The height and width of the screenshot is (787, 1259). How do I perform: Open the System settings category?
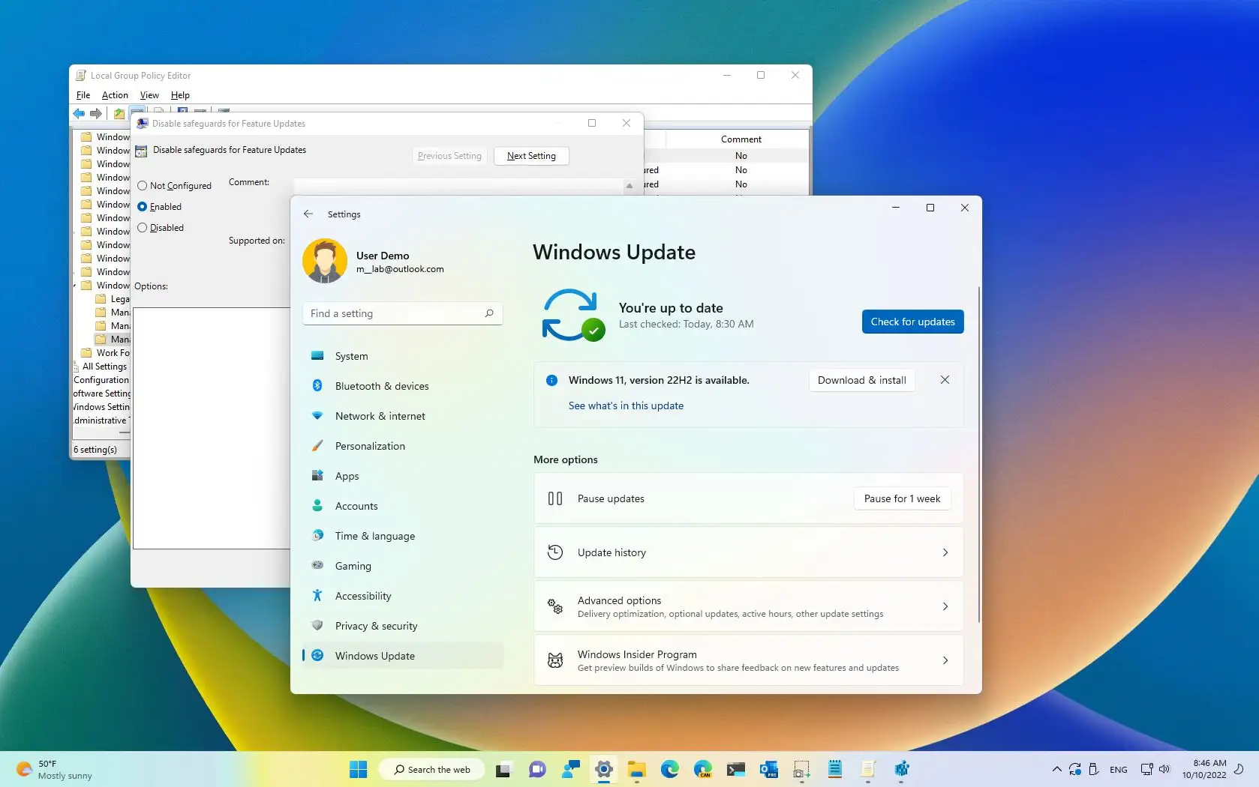click(x=403, y=356)
